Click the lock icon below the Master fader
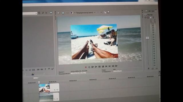Screen dimensions: 183x102 tap(148, 69)
